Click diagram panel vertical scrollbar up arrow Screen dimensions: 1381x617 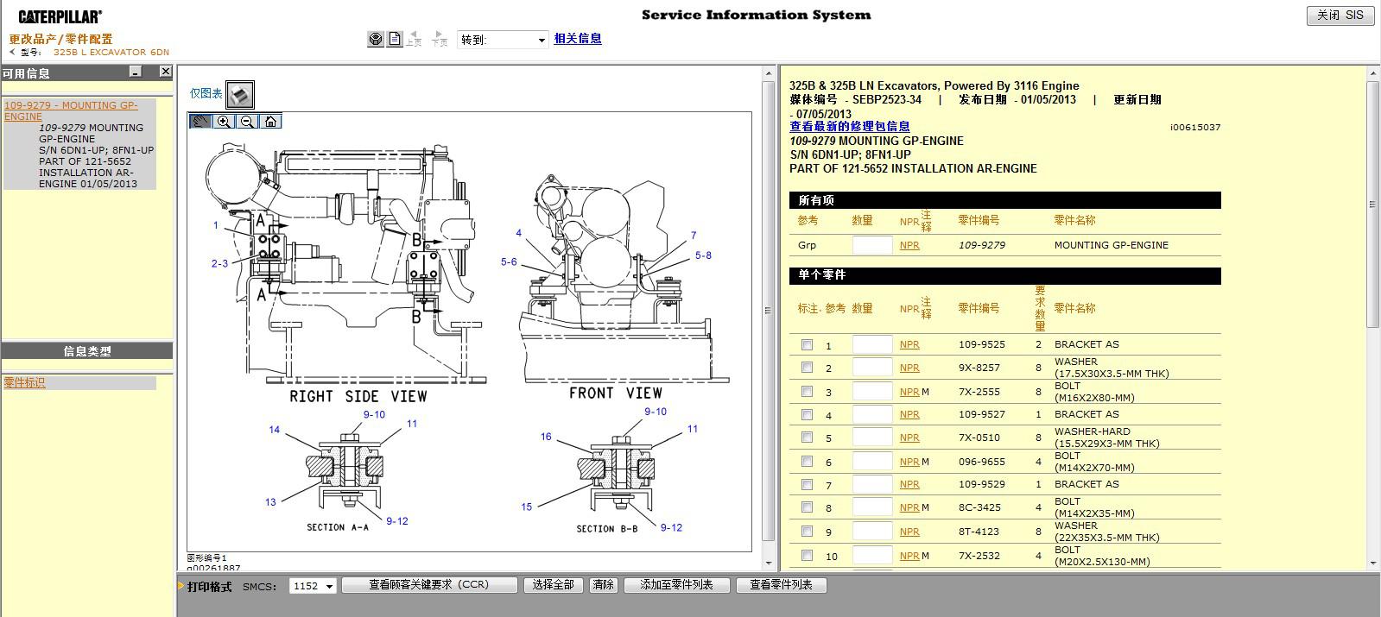click(x=768, y=74)
